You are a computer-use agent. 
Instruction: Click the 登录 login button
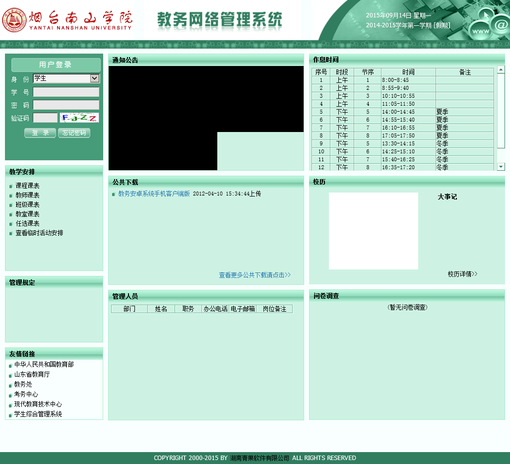40,133
